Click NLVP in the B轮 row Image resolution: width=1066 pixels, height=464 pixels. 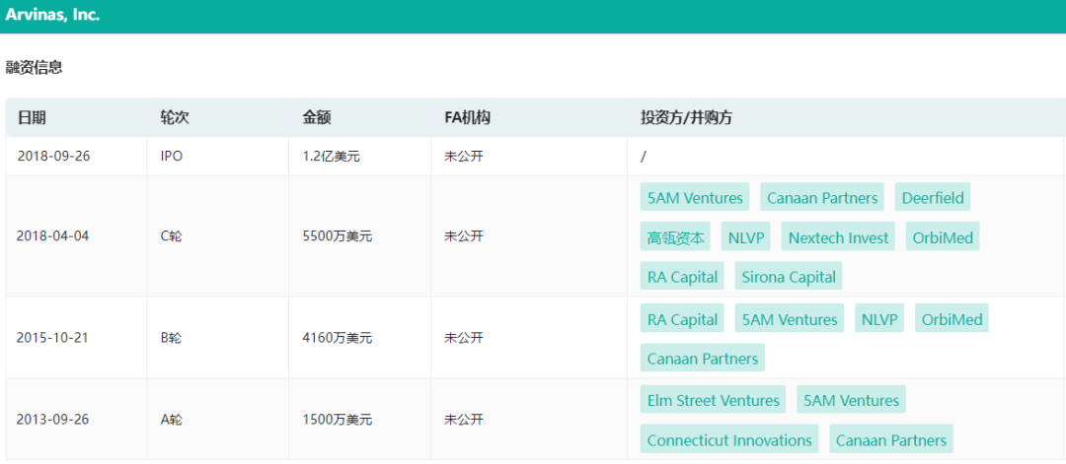point(878,319)
